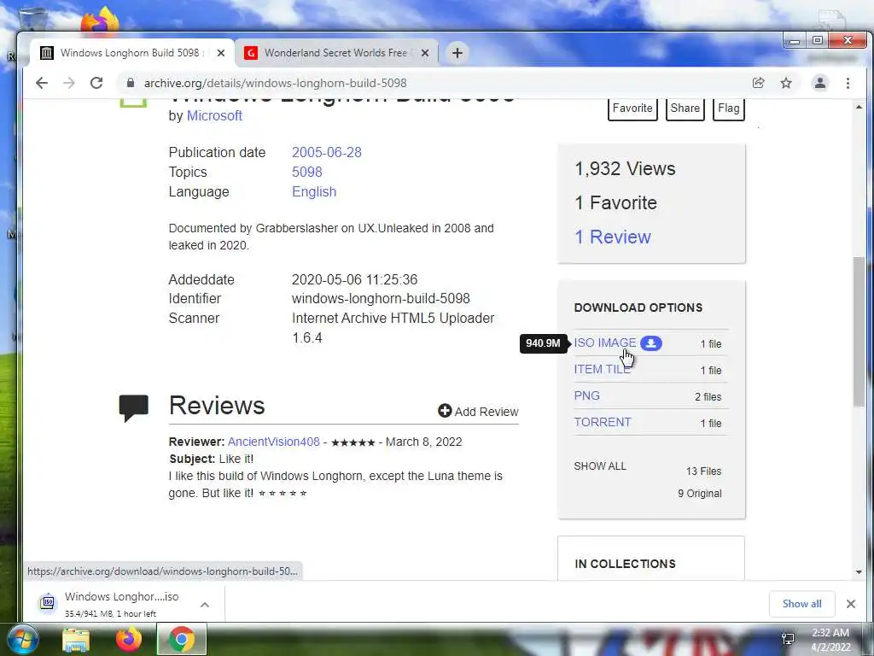Click the page scrollbar down arrow

(x=859, y=572)
